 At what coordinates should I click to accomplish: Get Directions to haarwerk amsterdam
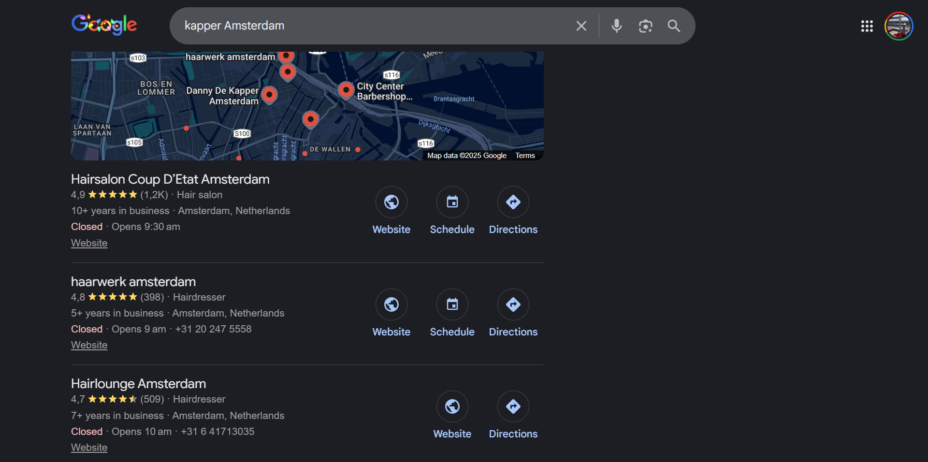click(513, 304)
